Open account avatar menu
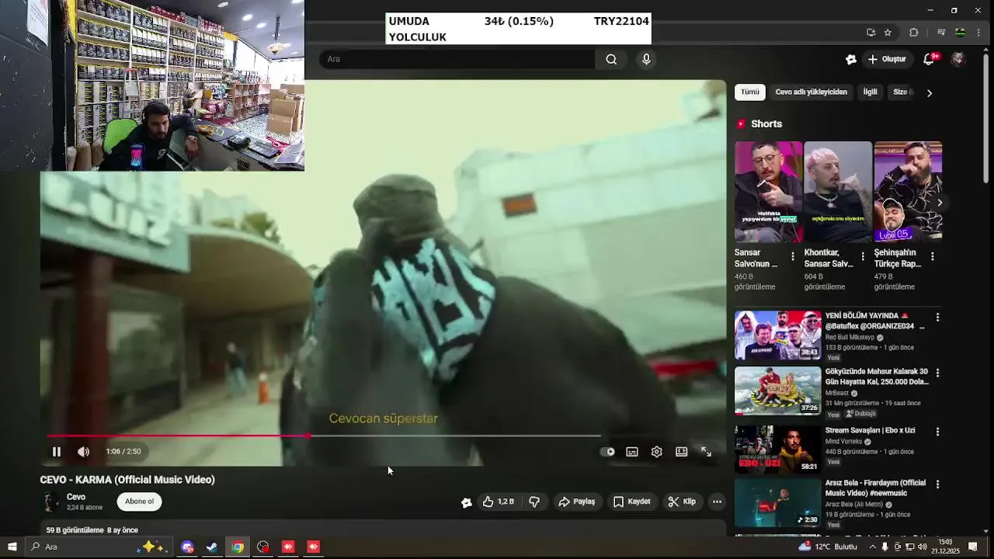The width and height of the screenshot is (994, 559). tap(958, 59)
